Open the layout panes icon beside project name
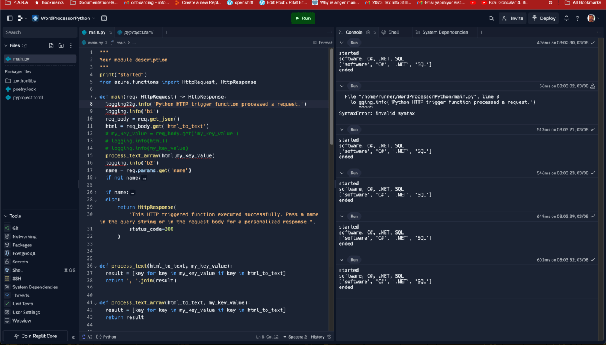This screenshot has height=345, width=606. [x=104, y=18]
